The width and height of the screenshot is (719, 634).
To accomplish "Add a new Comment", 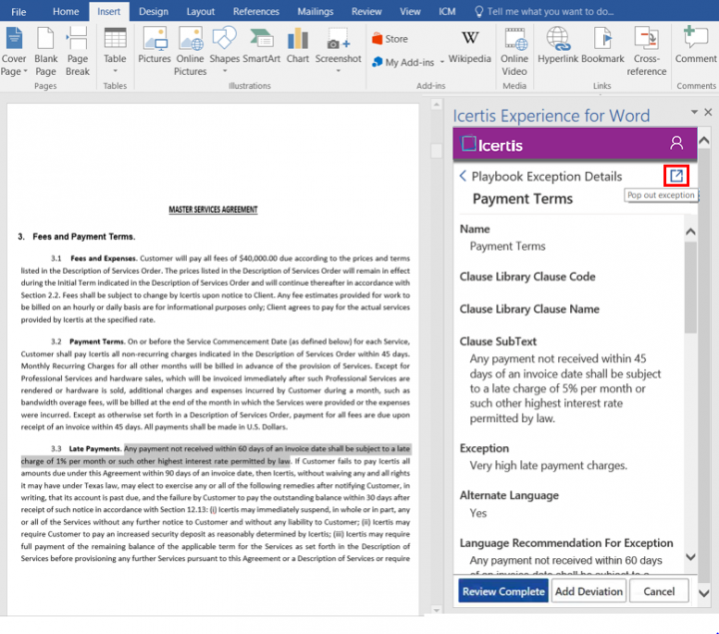I will pyautogui.click(x=695, y=45).
